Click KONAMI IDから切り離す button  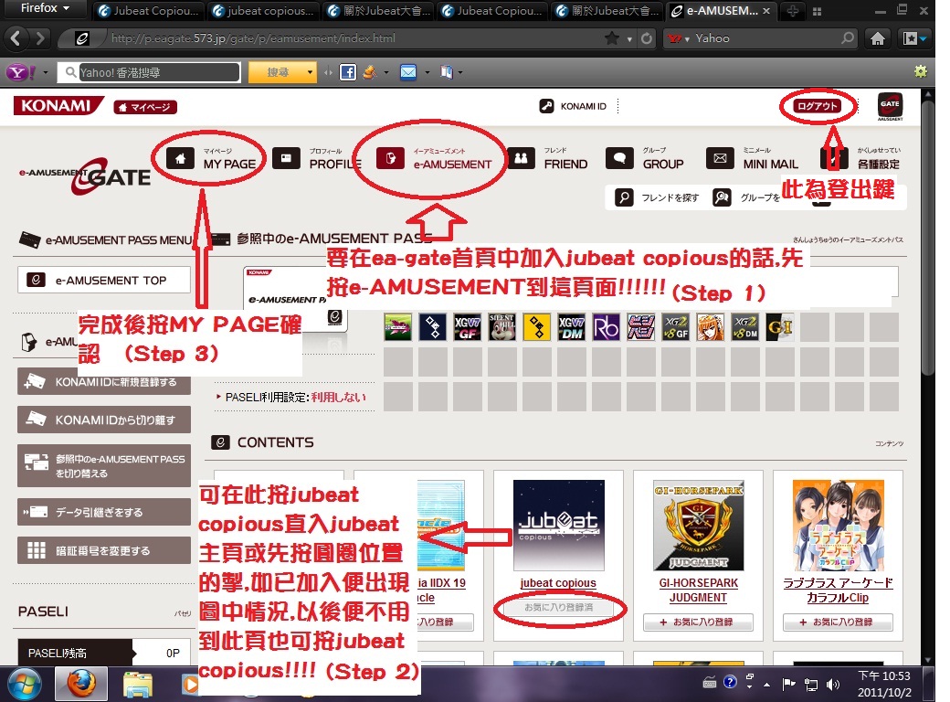[x=104, y=420]
